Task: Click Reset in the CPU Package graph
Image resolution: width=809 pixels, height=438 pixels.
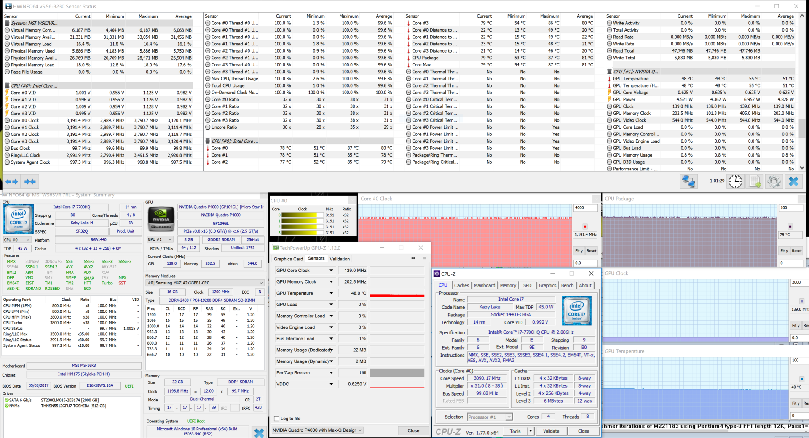Action: point(796,251)
